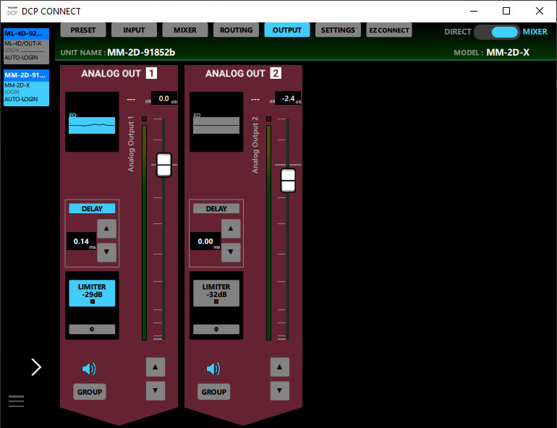557x428 pixels.
Task: Toggle LIMITER -32dB on Analog Out 2
Action: pyautogui.click(x=216, y=293)
